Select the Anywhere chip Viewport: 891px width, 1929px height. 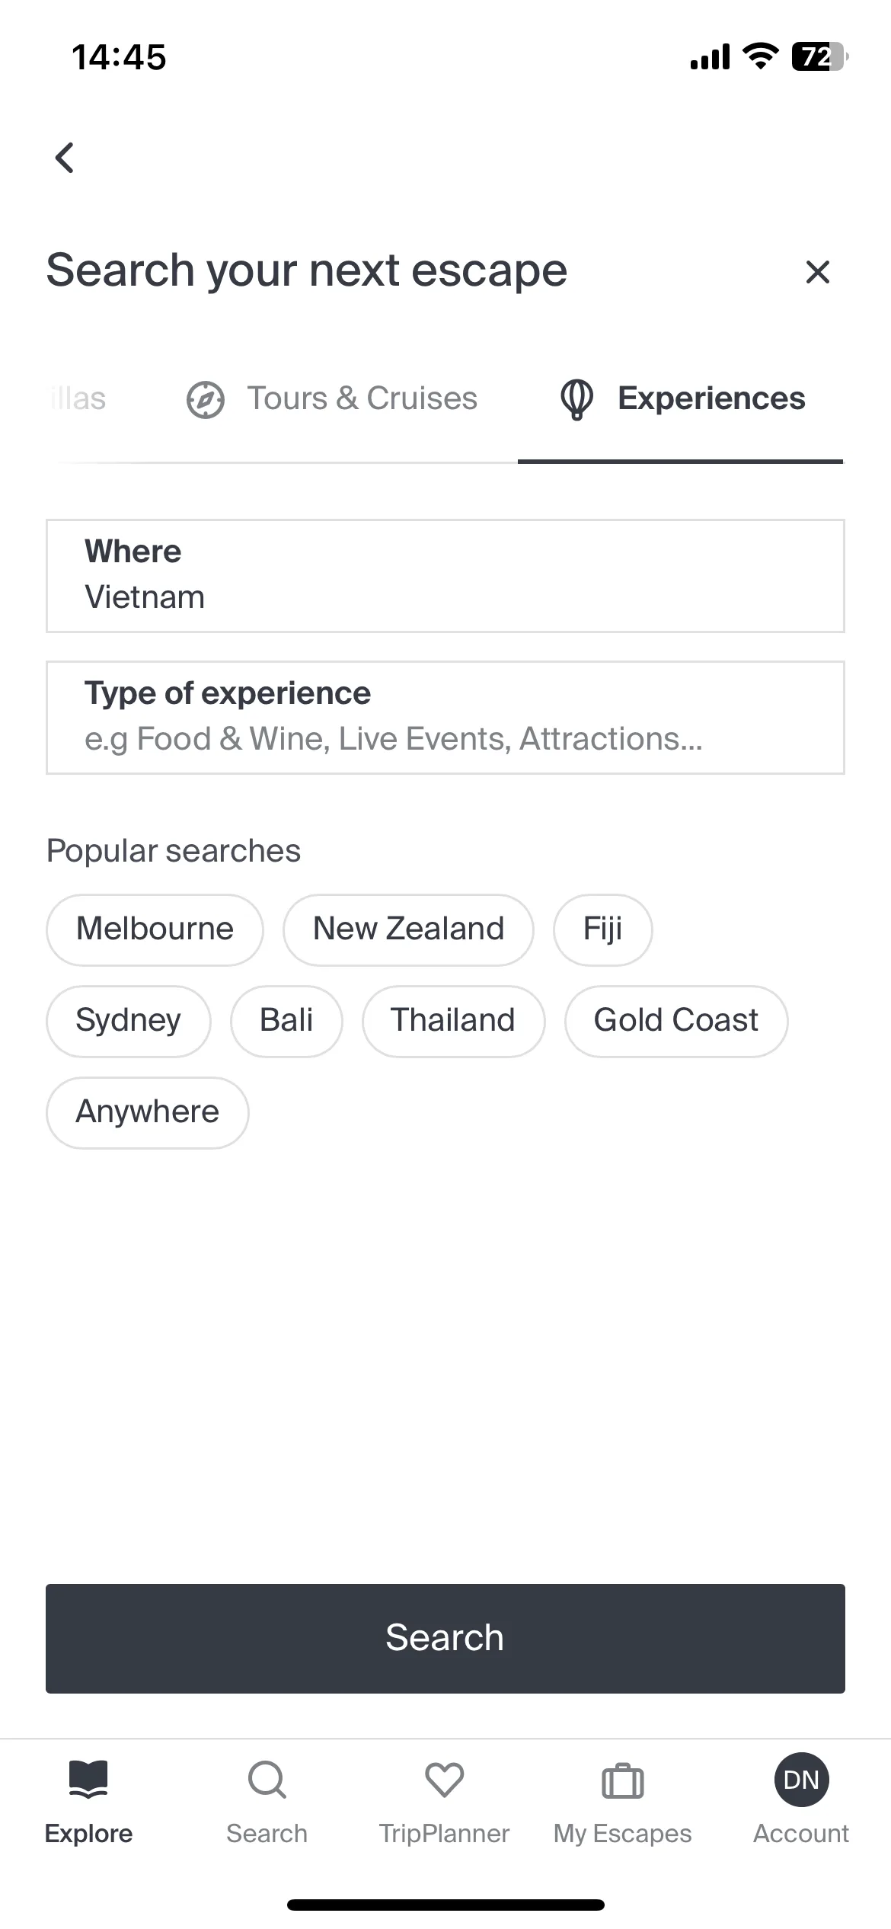pos(148,1112)
